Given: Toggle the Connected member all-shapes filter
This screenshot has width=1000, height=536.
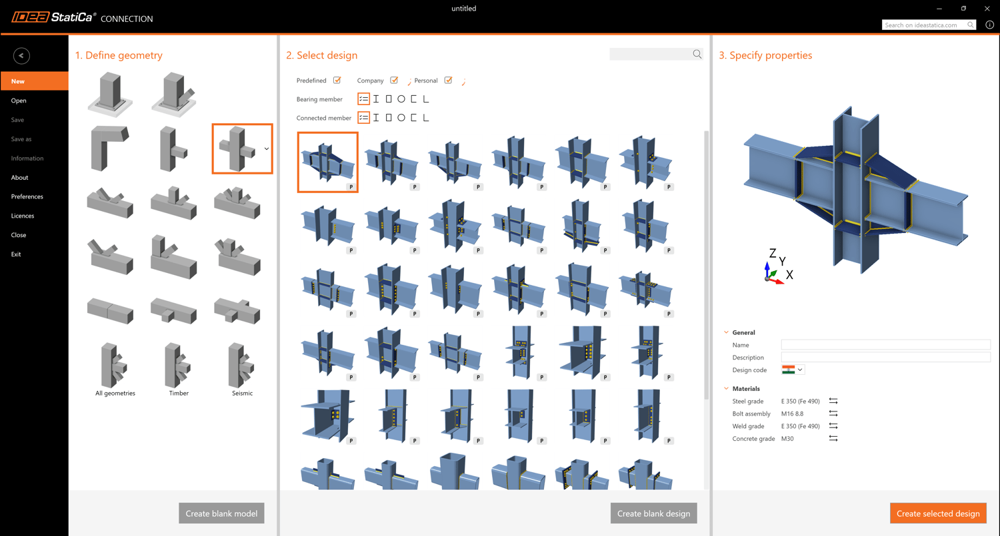Looking at the screenshot, I should (x=363, y=118).
